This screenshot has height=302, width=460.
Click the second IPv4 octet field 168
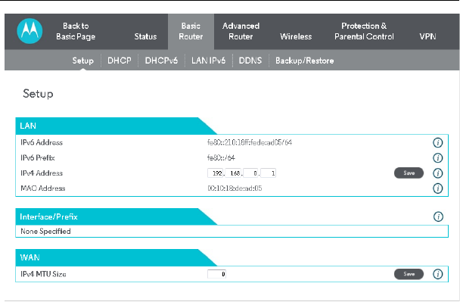pos(234,173)
